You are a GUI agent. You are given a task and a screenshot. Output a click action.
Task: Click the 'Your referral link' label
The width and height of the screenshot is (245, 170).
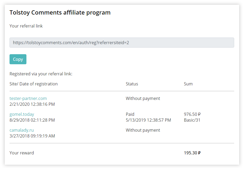pyautogui.click(x=26, y=26)
